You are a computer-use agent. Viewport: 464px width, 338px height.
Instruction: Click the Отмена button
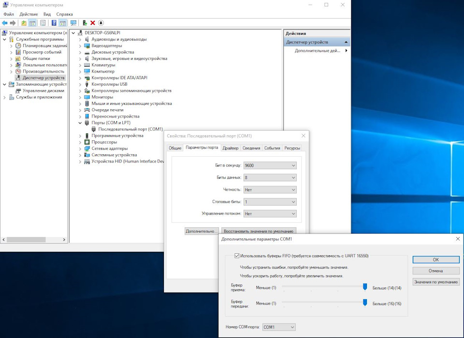[x=436, y=271]
